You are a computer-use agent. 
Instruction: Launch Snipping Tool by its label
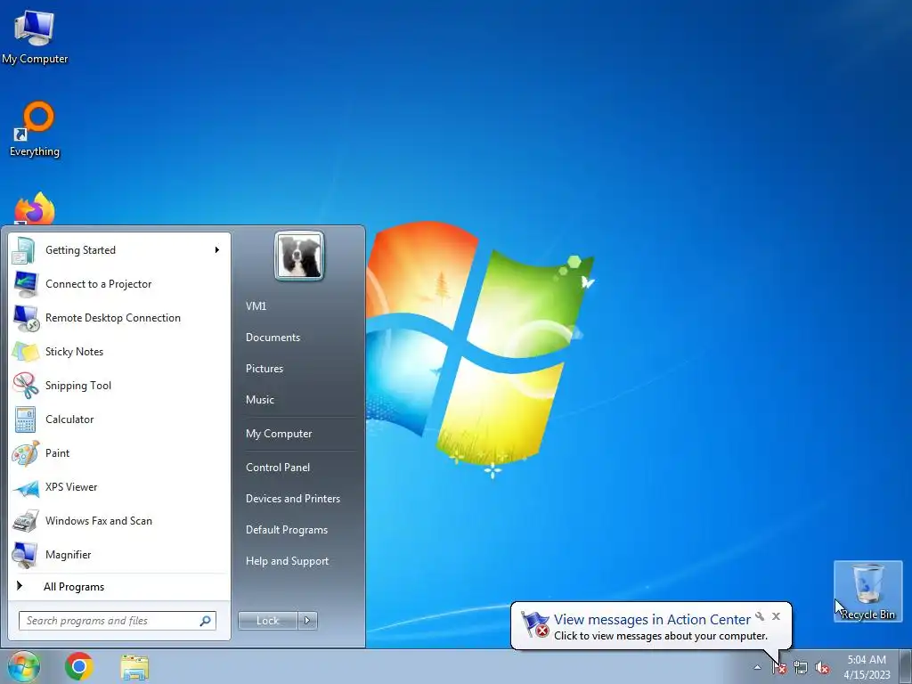(x=78, y=386)
